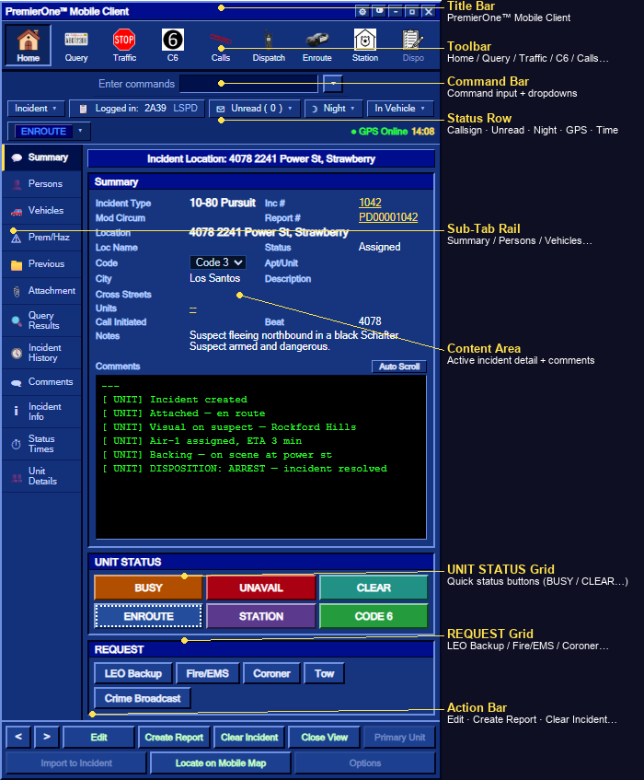644x780 pixels.
Task: Set unit status to UNAVAIL
Action: [261, 588]
